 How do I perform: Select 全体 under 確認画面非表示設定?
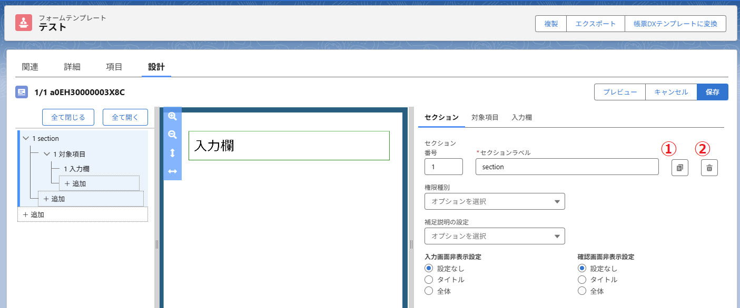[581, 291]
